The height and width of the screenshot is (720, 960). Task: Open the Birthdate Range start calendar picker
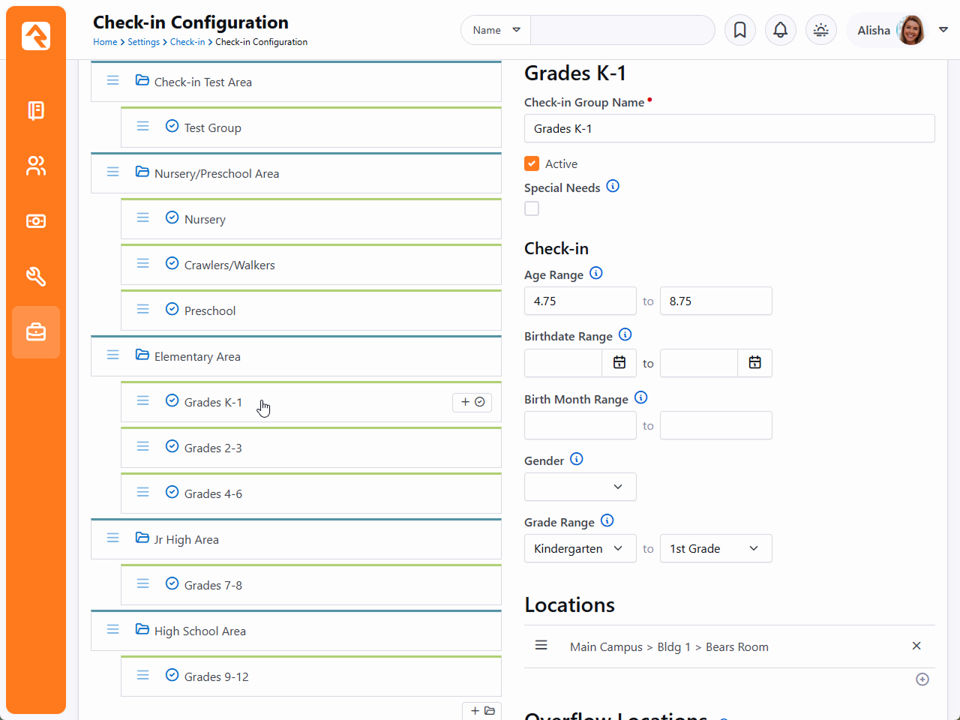pyautogui.click(x=619, y=363)
